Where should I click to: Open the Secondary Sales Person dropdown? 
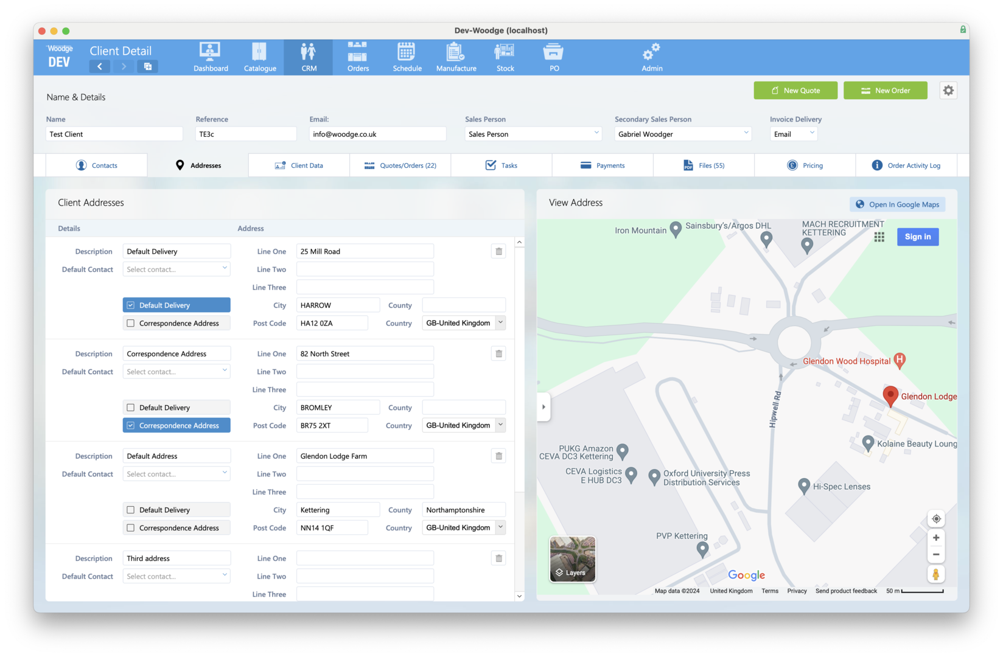(682, 134)
